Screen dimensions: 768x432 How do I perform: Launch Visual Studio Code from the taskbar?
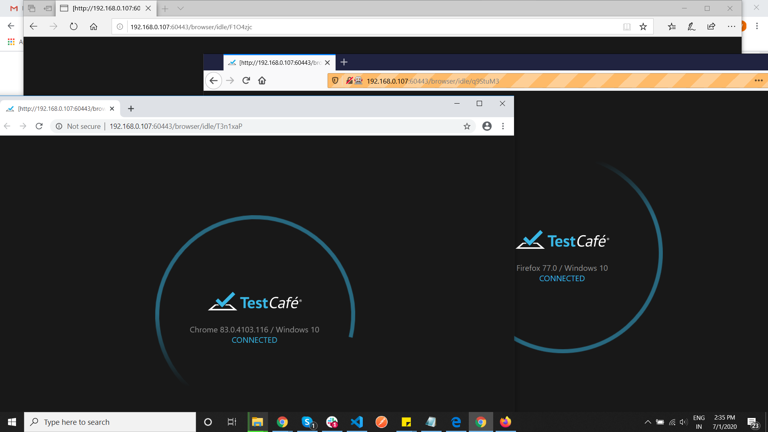(356, 422)
